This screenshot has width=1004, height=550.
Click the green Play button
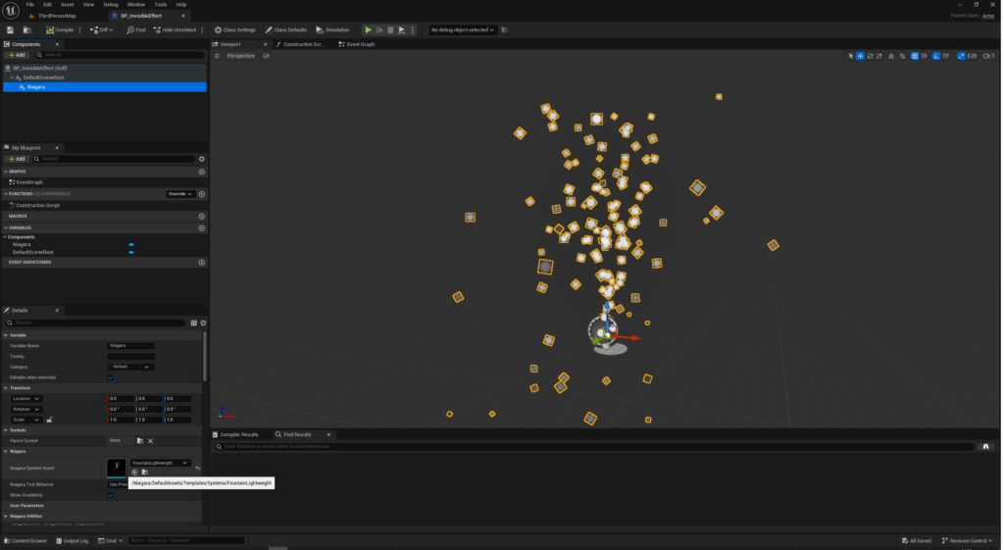click(369, 30)
